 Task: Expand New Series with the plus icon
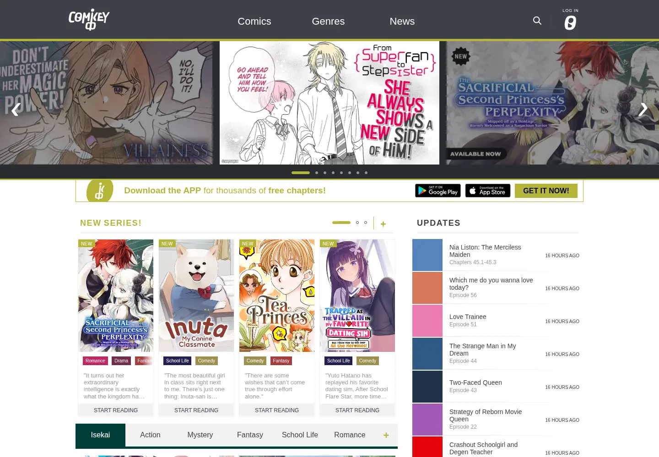pos(383,224)
